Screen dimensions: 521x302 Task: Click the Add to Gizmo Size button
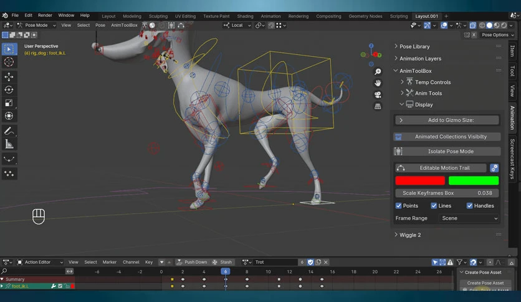[447, 120]
